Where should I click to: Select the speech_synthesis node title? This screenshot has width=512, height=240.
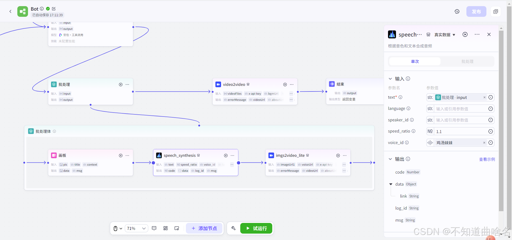pos(180,155)
